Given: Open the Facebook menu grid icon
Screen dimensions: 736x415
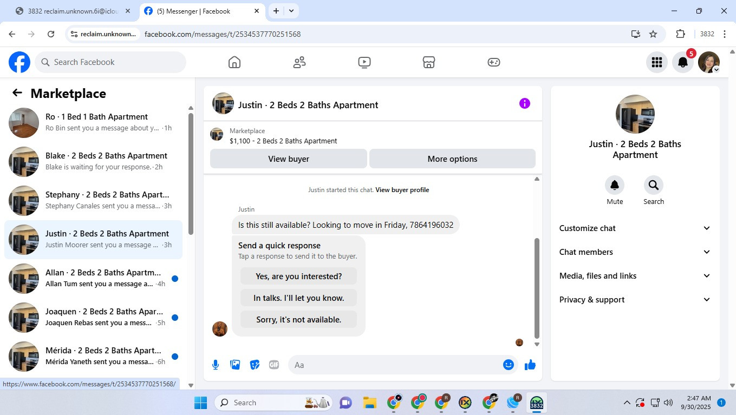Looking at the screenshot, I should coord(657,62).
